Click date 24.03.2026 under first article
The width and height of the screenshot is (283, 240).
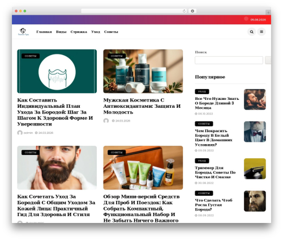(x=46, y=133)
